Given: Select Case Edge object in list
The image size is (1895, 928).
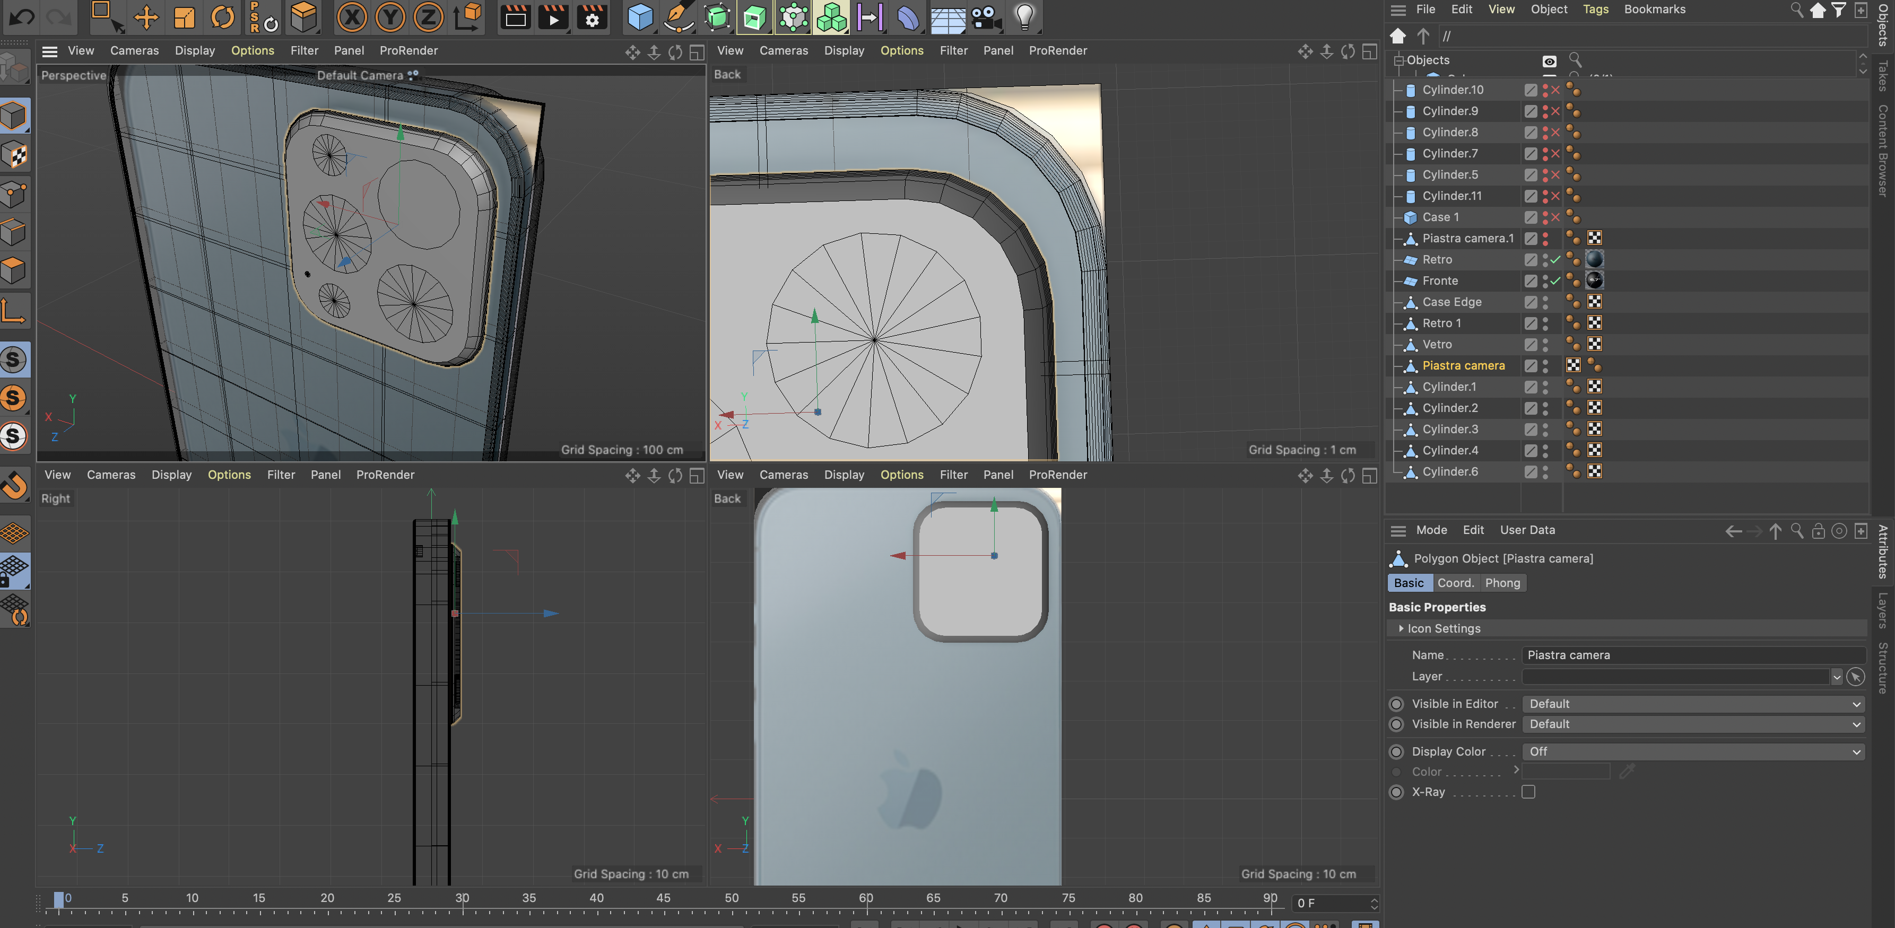Looking at the screenshot, I should (1451, 302).
